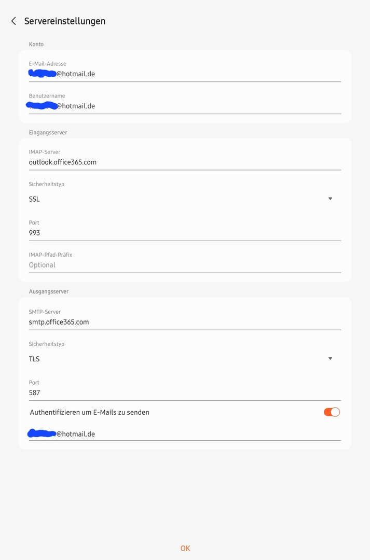Click the SSL security type value
This screenshot has height=560, width=370.
35,199
